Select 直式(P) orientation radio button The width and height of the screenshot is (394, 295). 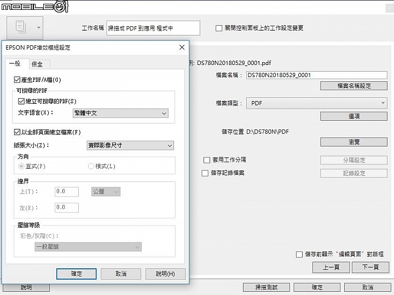(x=21, y=166)
